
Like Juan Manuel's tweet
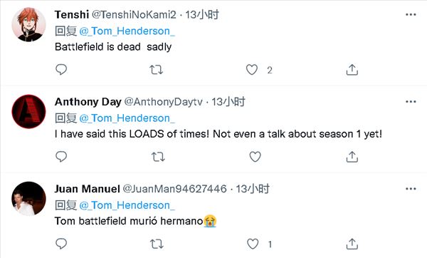coord(253,244)
